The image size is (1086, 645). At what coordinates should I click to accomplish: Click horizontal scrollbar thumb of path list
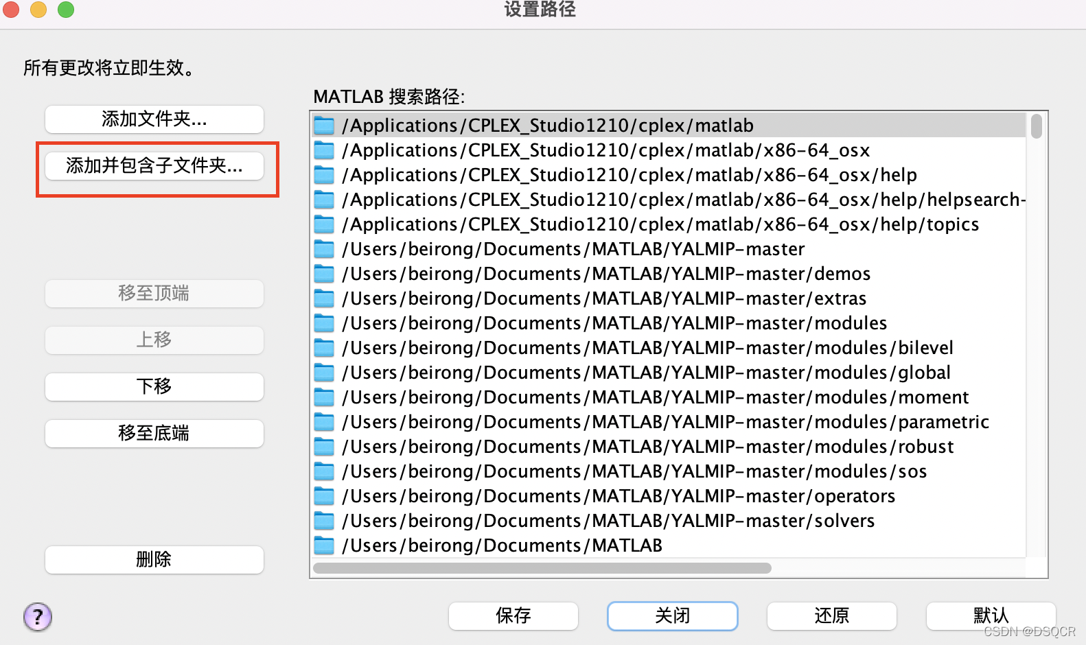pos(542,568)
